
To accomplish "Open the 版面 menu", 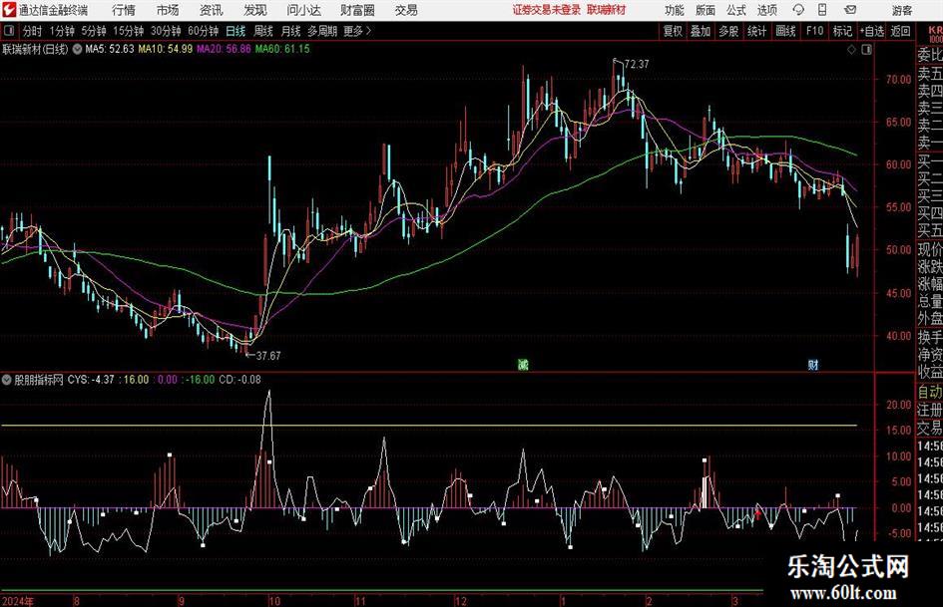I will tap(706, 10).
